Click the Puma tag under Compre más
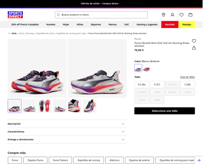205x164 pixels. tap(15, 160)
